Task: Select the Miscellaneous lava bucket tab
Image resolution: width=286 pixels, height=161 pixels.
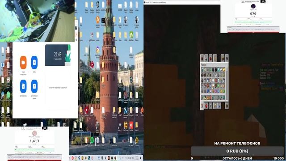Action: pos(202,106)
